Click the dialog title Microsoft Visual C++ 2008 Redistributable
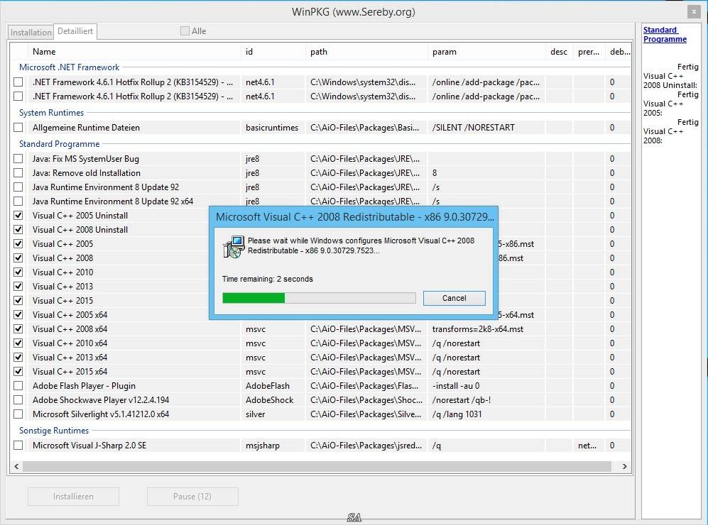708x525 pixels. pos(354,217)
